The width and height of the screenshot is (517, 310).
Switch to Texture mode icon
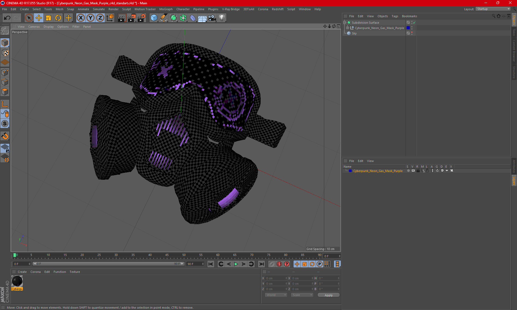5,53
